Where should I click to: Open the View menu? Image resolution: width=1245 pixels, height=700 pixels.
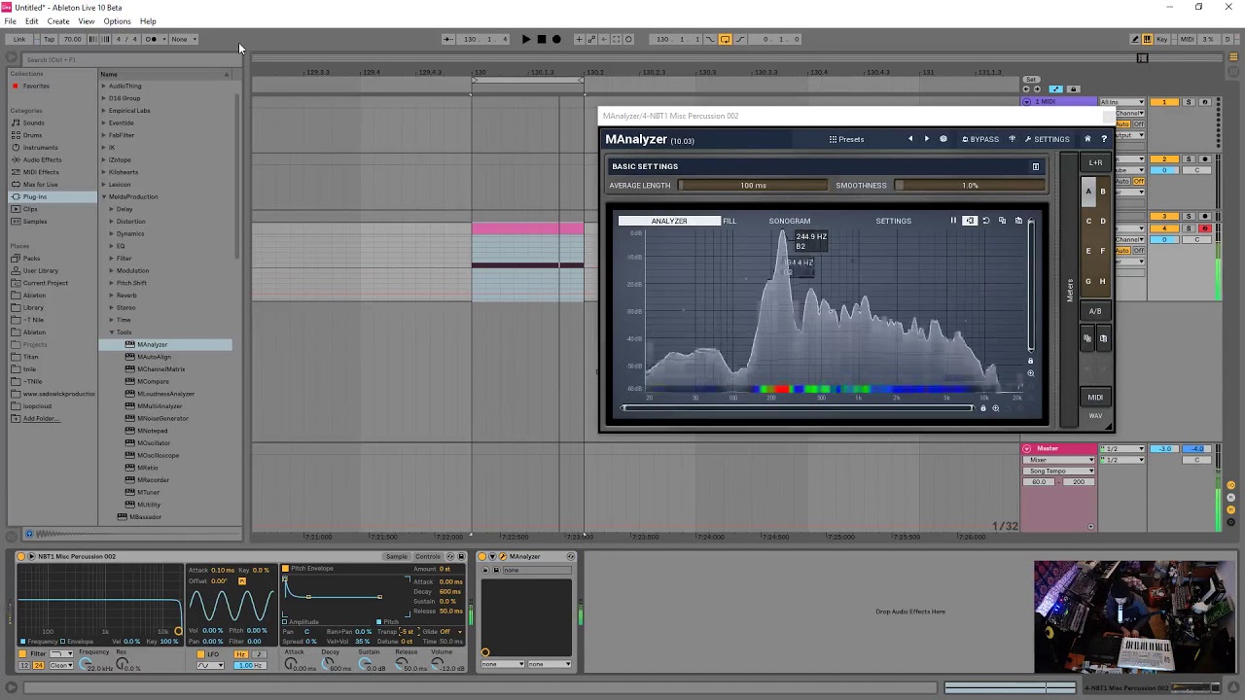click(x=87, y=21)
